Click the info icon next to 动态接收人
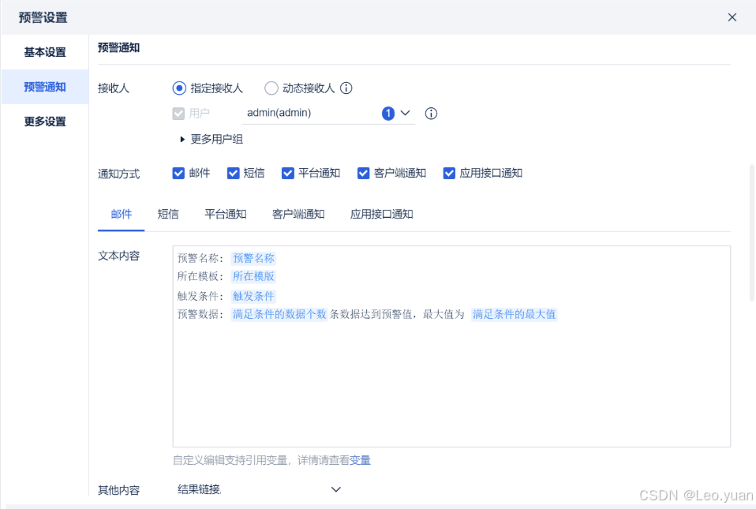 coord(346,88)
